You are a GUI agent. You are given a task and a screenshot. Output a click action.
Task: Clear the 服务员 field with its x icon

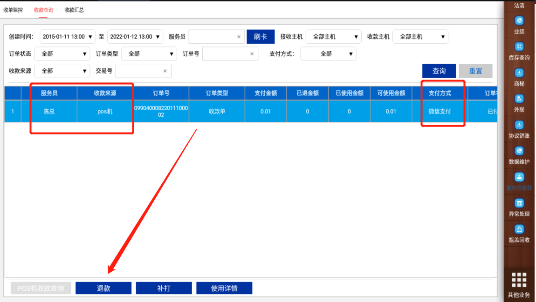click(x=239, y=37)
